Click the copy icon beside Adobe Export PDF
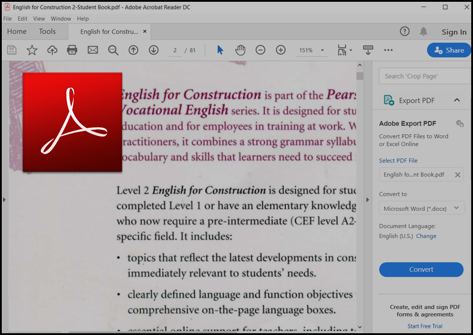This screenshot has height=335, width=473. pyautogui.click(x=460, y=123)
